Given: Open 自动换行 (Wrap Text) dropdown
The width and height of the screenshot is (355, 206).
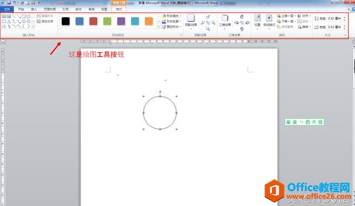Looking at the screenshot, I should click(269, 22).
